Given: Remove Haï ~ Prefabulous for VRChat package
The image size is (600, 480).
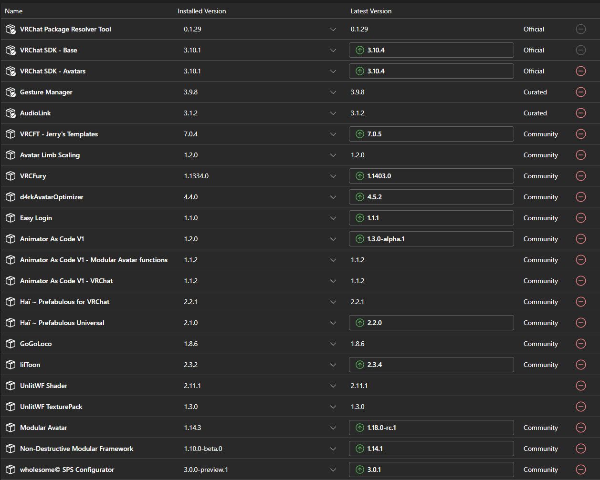Looking at the screenshot, I should tap(581, 302).
